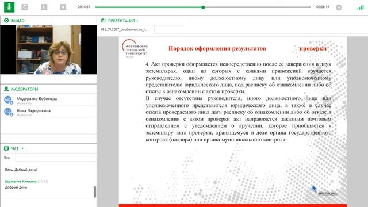Open the МОДЕРАТОРЫ panel header
The height and width of the screenshot is (207, 368).
(x=25, y=89)
